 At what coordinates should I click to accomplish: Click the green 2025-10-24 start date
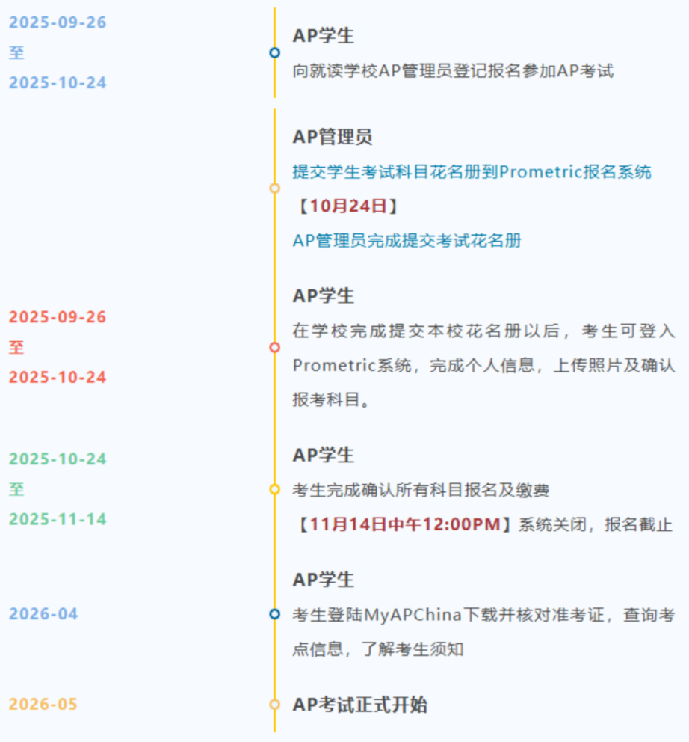click(x=58, y=459)
